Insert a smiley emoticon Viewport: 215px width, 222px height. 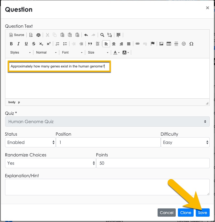coord(184,44)
